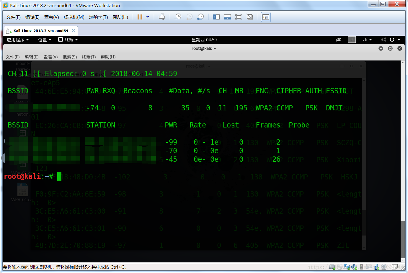The width and height of the screenshot is (408, 273).
Task: Click the power icon in Kali top bar
Action: pyautogui.click(x=392, y=40)
